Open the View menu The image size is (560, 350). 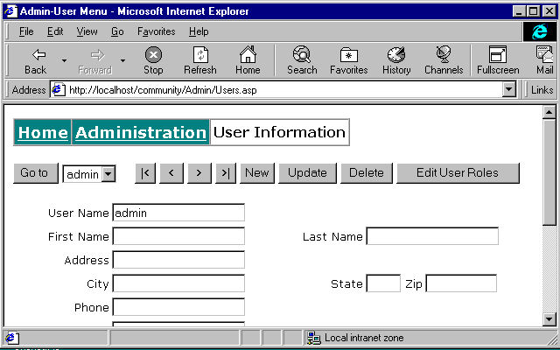point(87,31)
